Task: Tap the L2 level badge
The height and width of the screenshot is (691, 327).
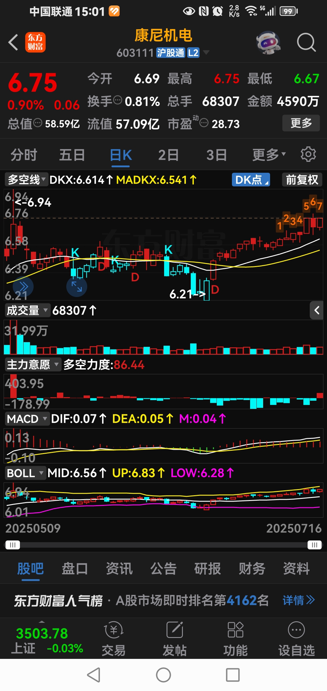Action: pyautogui.click(x=193, y=53)
